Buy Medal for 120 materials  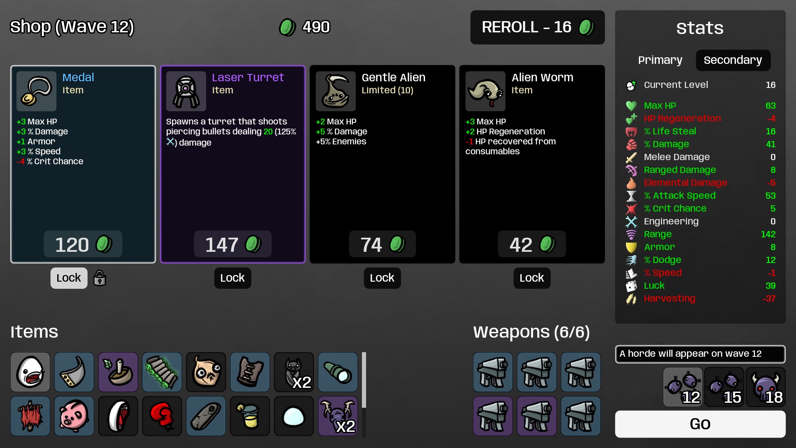coord(83,244)
